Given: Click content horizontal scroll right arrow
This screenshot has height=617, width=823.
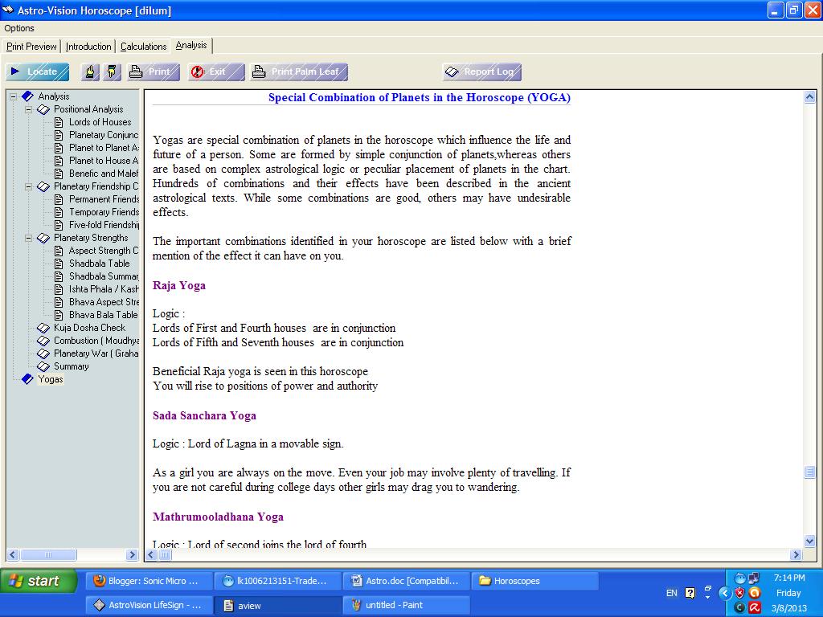Looking at the screenshot, I should 796,554.
